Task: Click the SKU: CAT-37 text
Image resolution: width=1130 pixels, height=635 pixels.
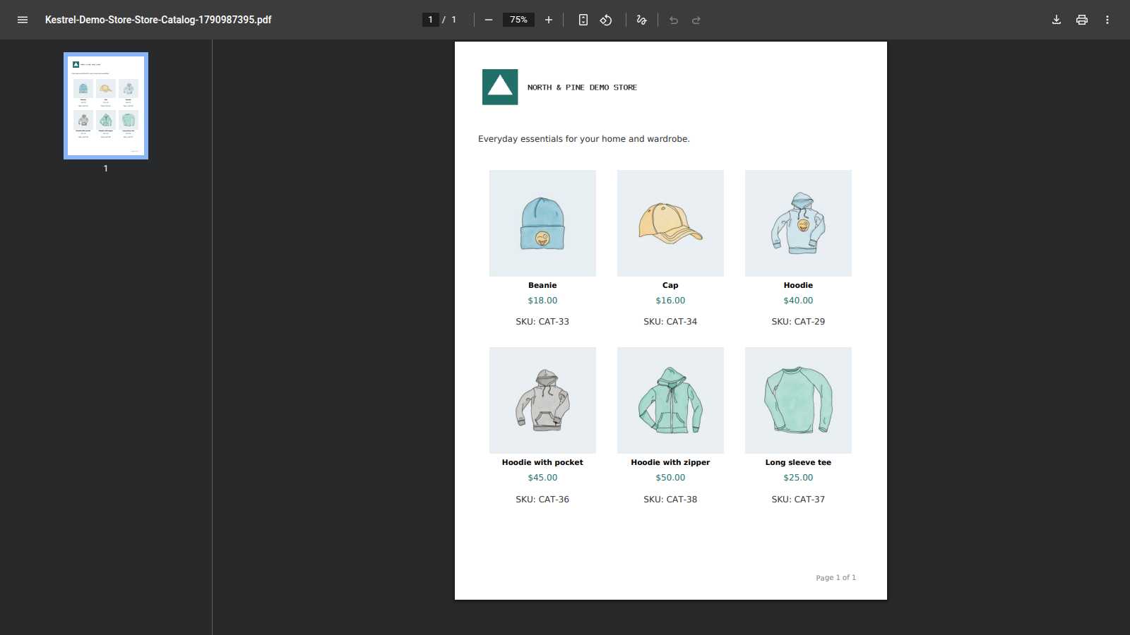Action: click(798, 500)
